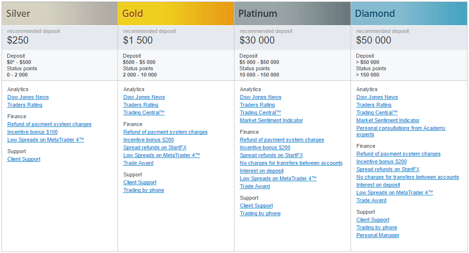Open Trading Central link in Gold column
469x253 pixels.
(x=144, y=112)
